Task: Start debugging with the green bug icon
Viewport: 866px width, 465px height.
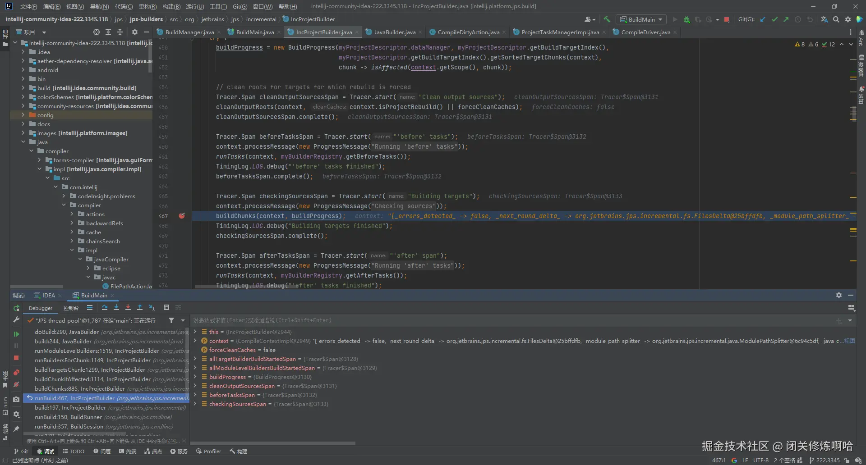Action: [x=686, y=19]
